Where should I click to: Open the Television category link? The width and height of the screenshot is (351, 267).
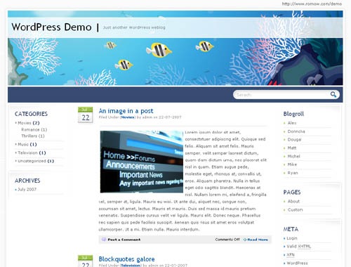tap(27, 152)
